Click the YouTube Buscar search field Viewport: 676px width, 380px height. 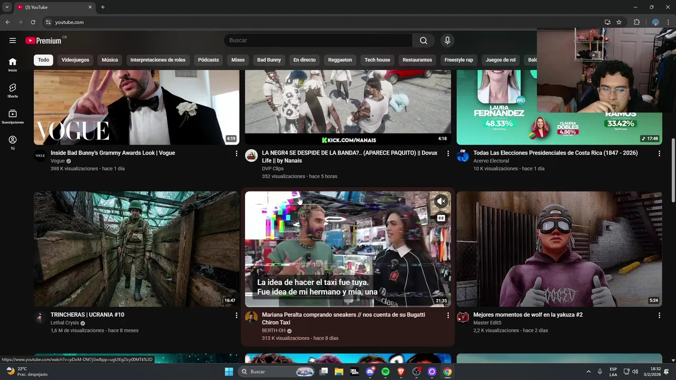(x=318, y=41)
